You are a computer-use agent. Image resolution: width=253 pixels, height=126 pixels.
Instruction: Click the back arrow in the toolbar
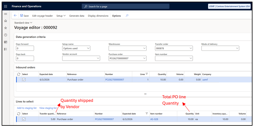15,16
